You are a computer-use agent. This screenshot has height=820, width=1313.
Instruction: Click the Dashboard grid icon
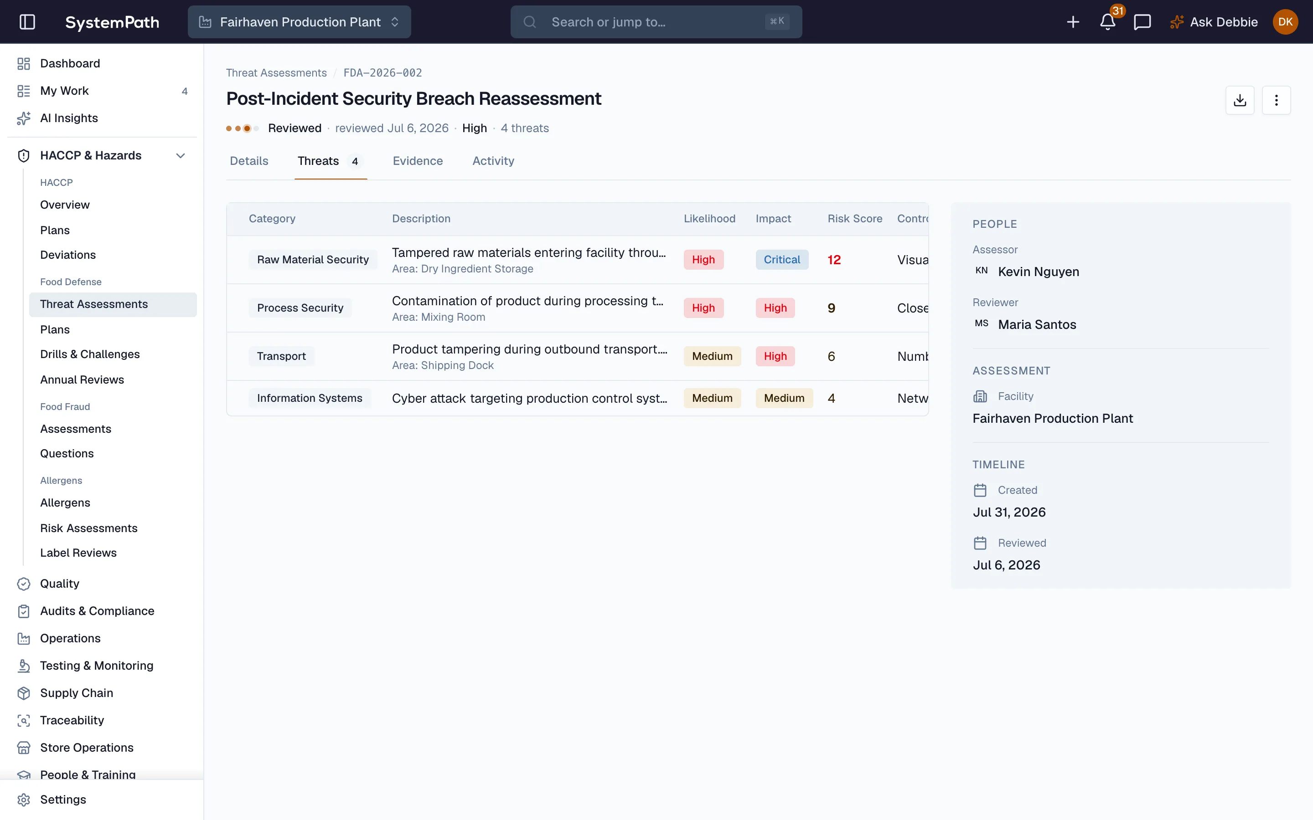point(24,63)
